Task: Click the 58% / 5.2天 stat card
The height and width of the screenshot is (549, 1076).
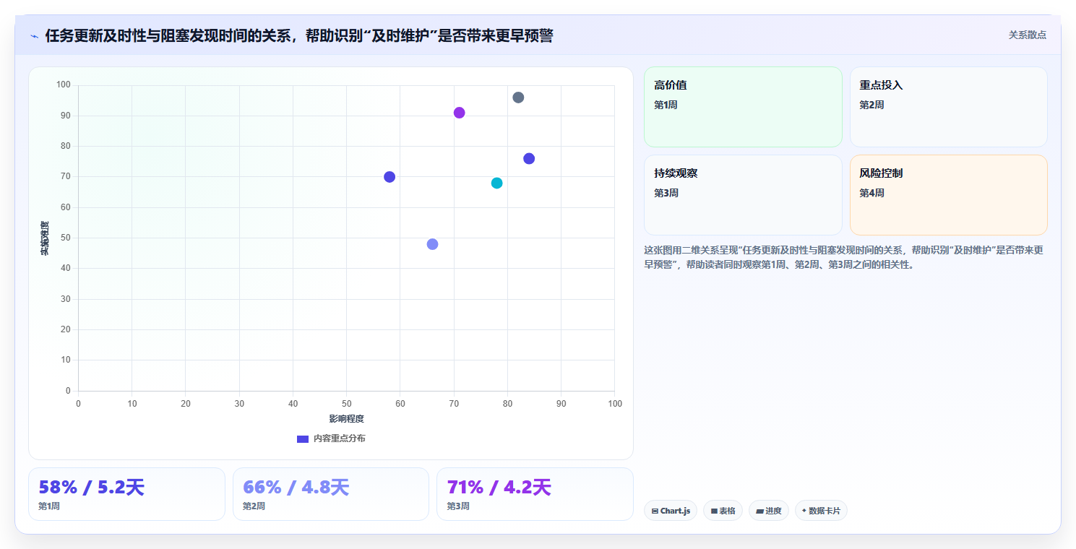Action: point(126,494)
